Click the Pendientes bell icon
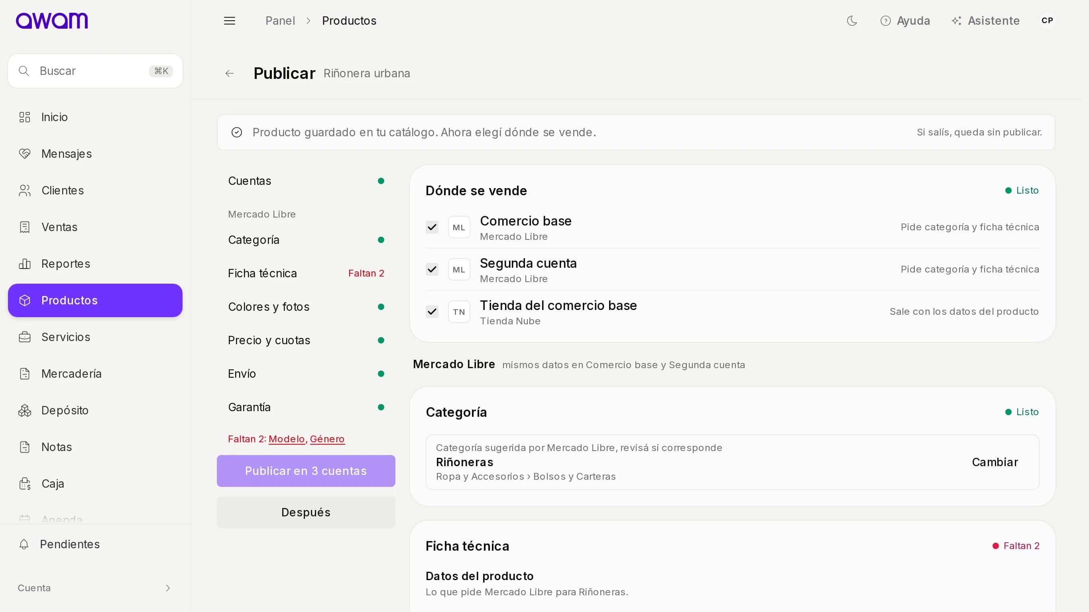The height and width of the screenshot is (612, 1089). point(24,544)
